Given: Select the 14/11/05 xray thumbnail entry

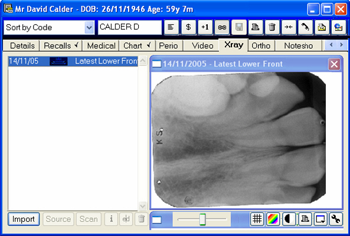Looking at the screenshot, I should 73,61.
